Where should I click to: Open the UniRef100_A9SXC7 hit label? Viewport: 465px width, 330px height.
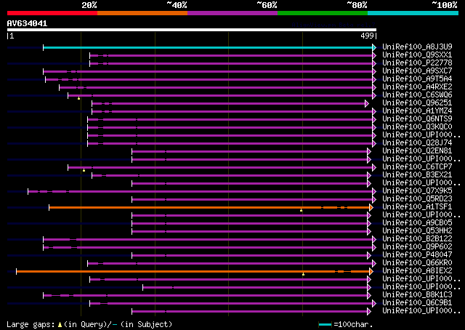(417, 71)
